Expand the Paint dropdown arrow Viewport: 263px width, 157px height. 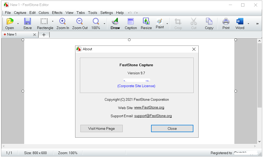tap(167, 24)
